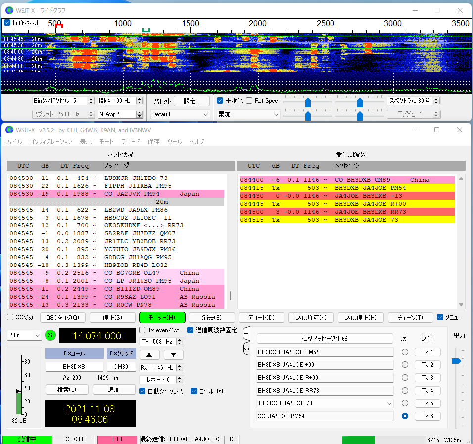This screenshot has height=444, width=473.
Task: Toggle the CQのみ checkbox
Action: point(10,317)
